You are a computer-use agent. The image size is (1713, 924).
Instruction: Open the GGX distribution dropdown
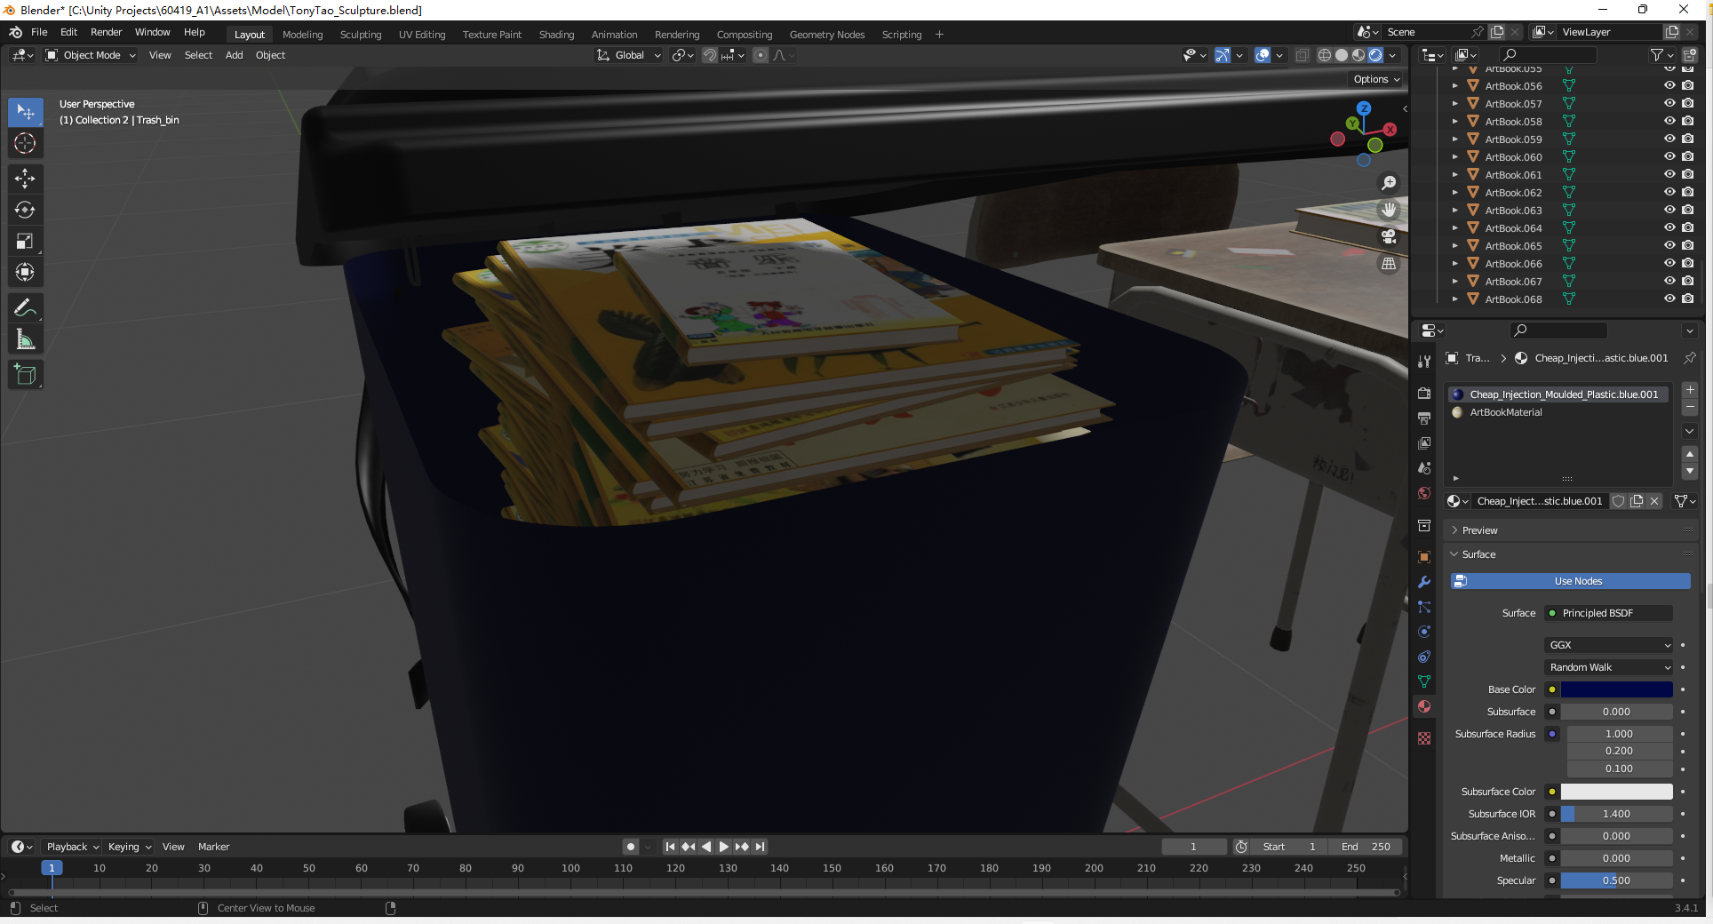pos(1609,645)
